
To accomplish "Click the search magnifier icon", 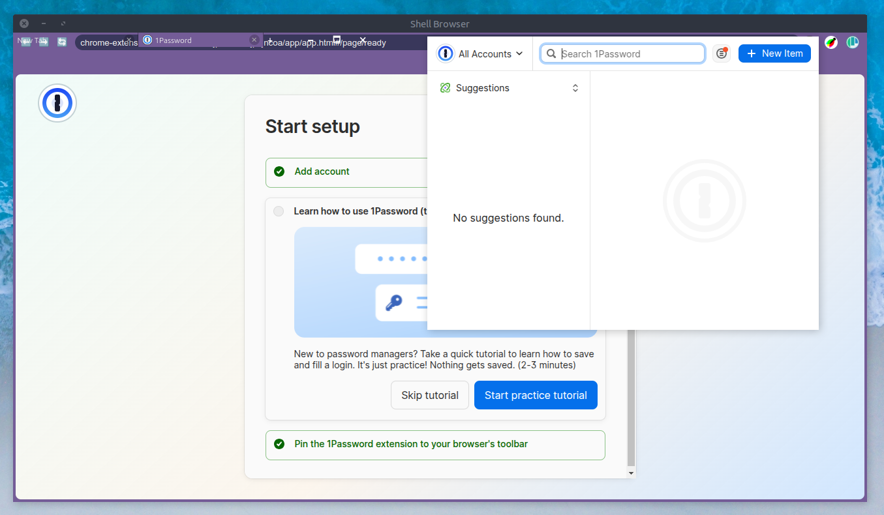I will tap(551, 53).
